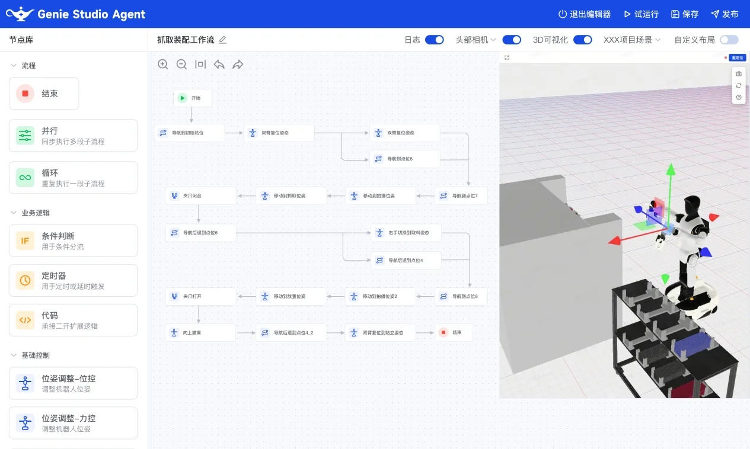Take a snapshot with camera icon in 3D view
Viewport: 750px width, 449px height.
pyautogui.click(x=739, y=74)
